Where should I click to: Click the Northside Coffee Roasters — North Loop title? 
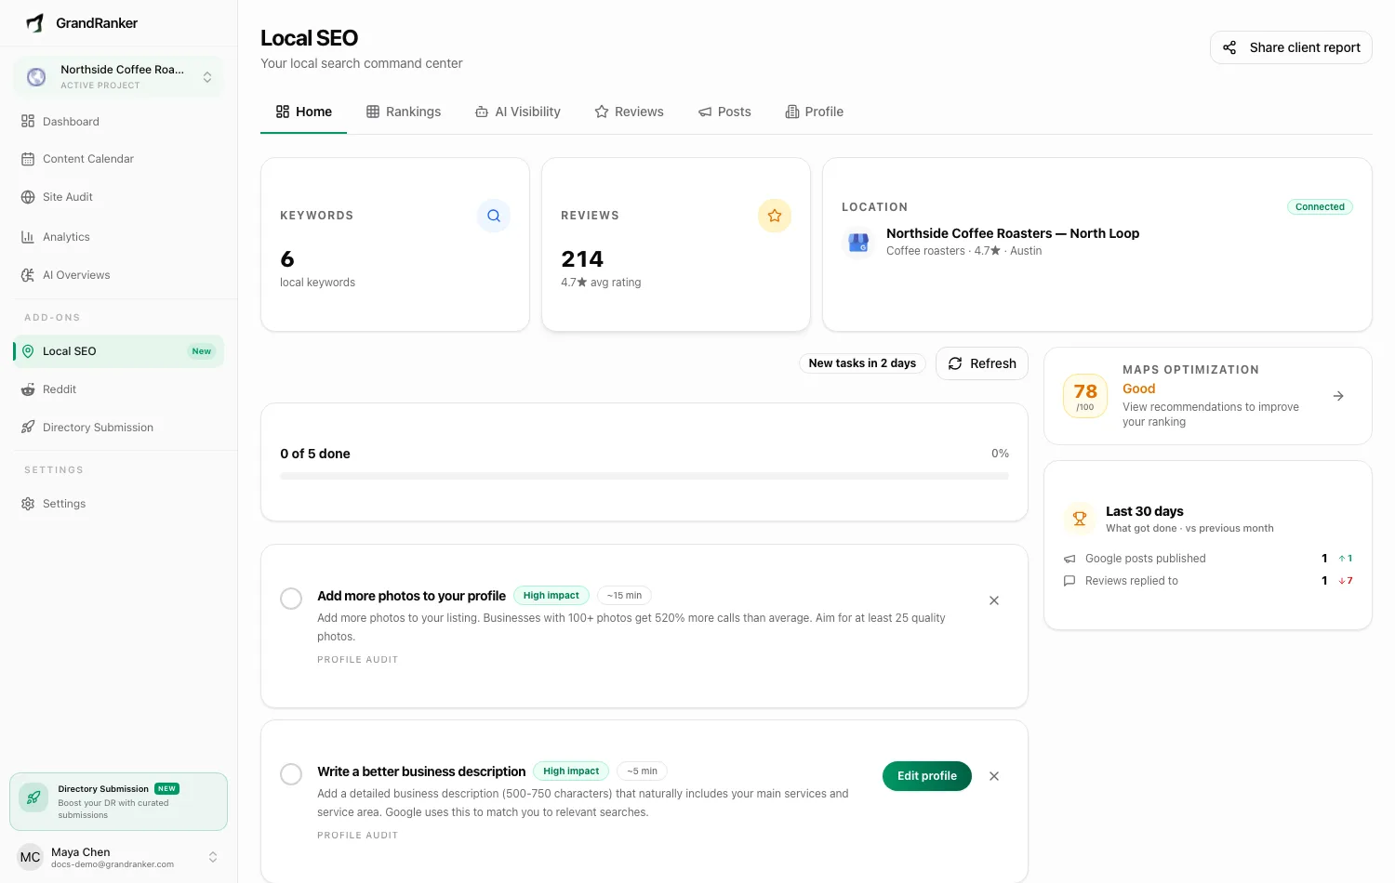tap(1013, 233)
